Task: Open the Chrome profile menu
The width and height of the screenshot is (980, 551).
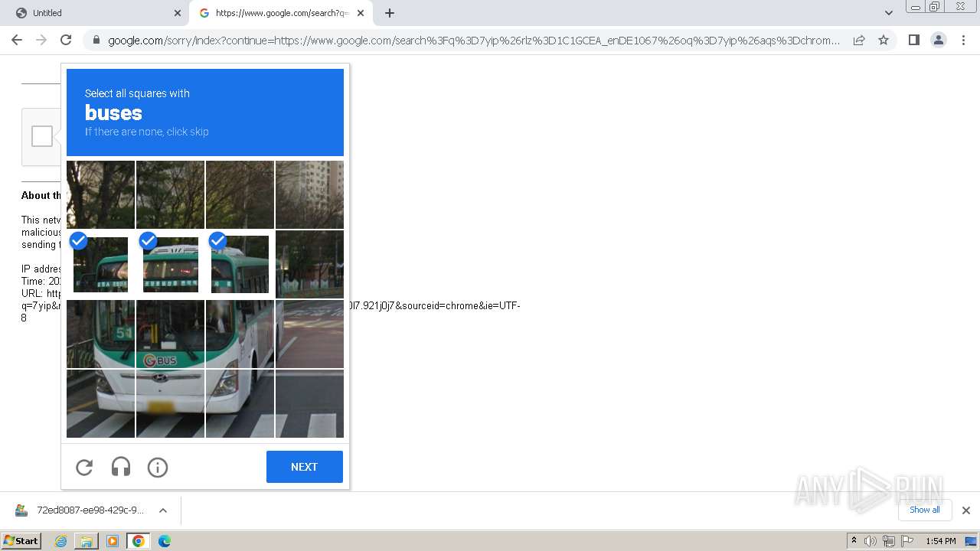Action: (x=939, y=40)
